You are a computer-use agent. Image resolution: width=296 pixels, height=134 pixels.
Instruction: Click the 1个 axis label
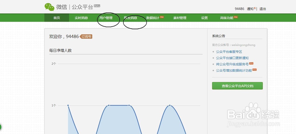point(54,105)
